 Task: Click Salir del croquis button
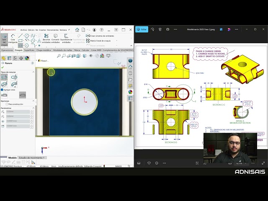[x=4, y=40]
